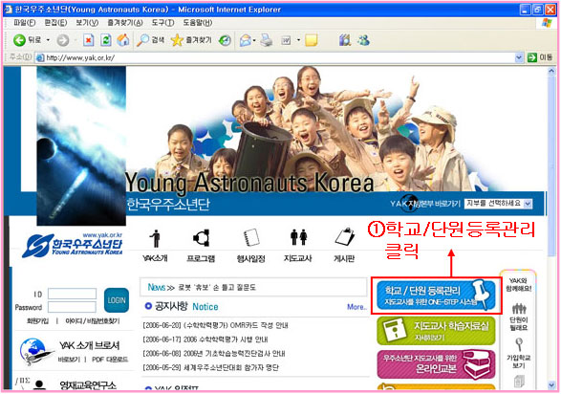Click the 학교/단원 등록관리 banner

(436, 295)
